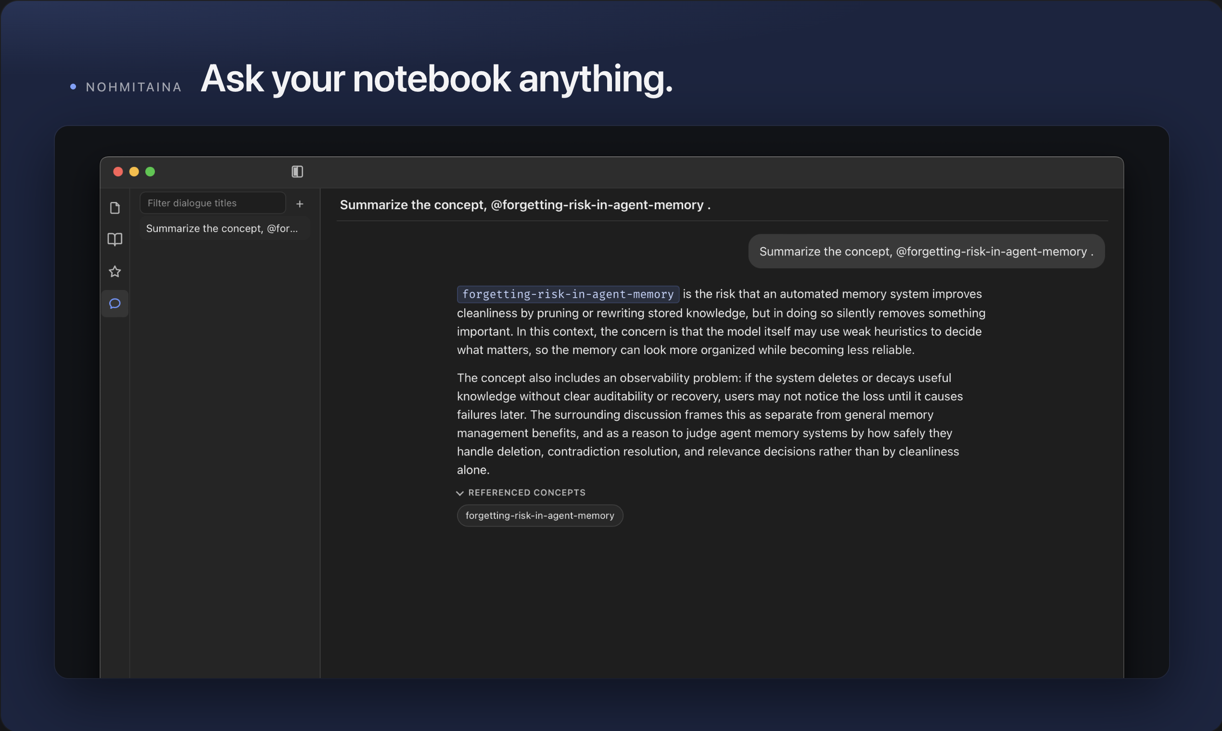Open the documents sidebar icon

(x=115, y=208)
